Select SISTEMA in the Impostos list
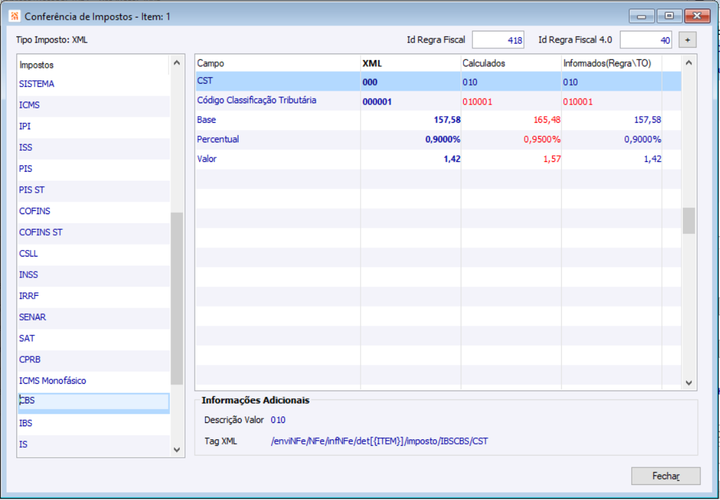 point(93,84)
